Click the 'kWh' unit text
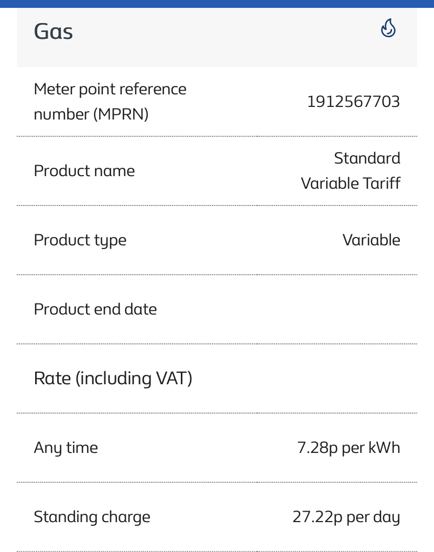This screenshot has width=434, height=552. coord(384,448)
